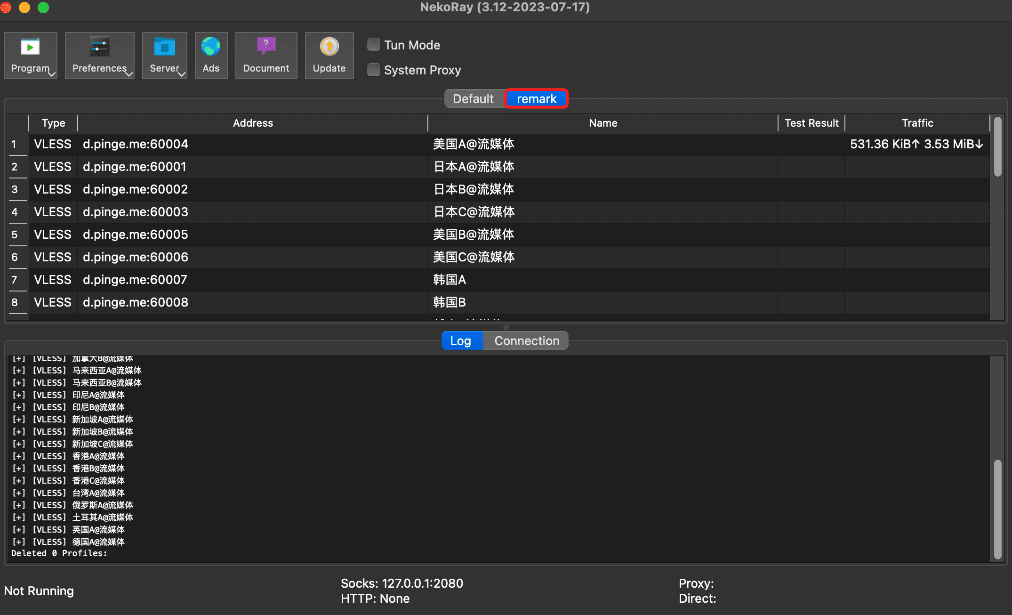Select address d.pinge.me:60008
Viewport: 1012px width, 615px height.
[x=136, y=302]
